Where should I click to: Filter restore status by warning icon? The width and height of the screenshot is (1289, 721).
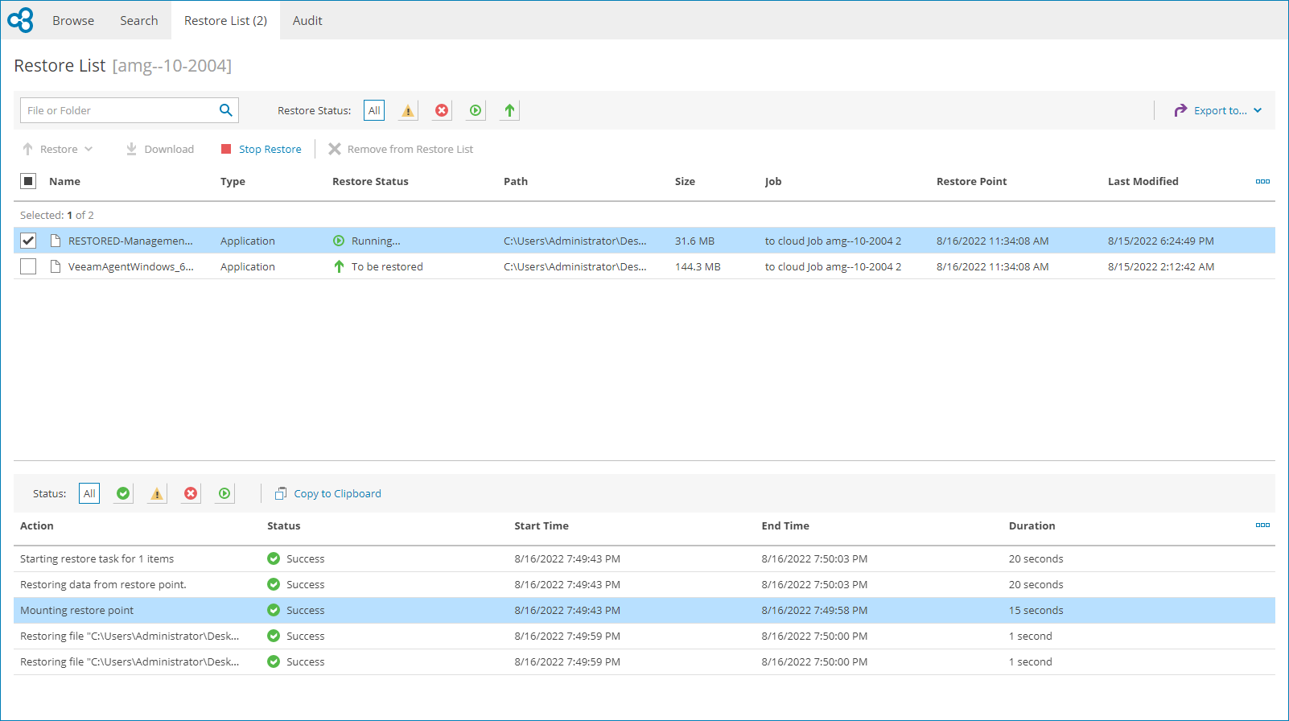tap(408, 111)
